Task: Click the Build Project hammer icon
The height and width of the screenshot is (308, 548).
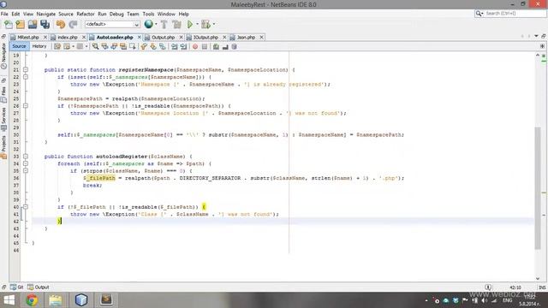Action: pos(164,24)
